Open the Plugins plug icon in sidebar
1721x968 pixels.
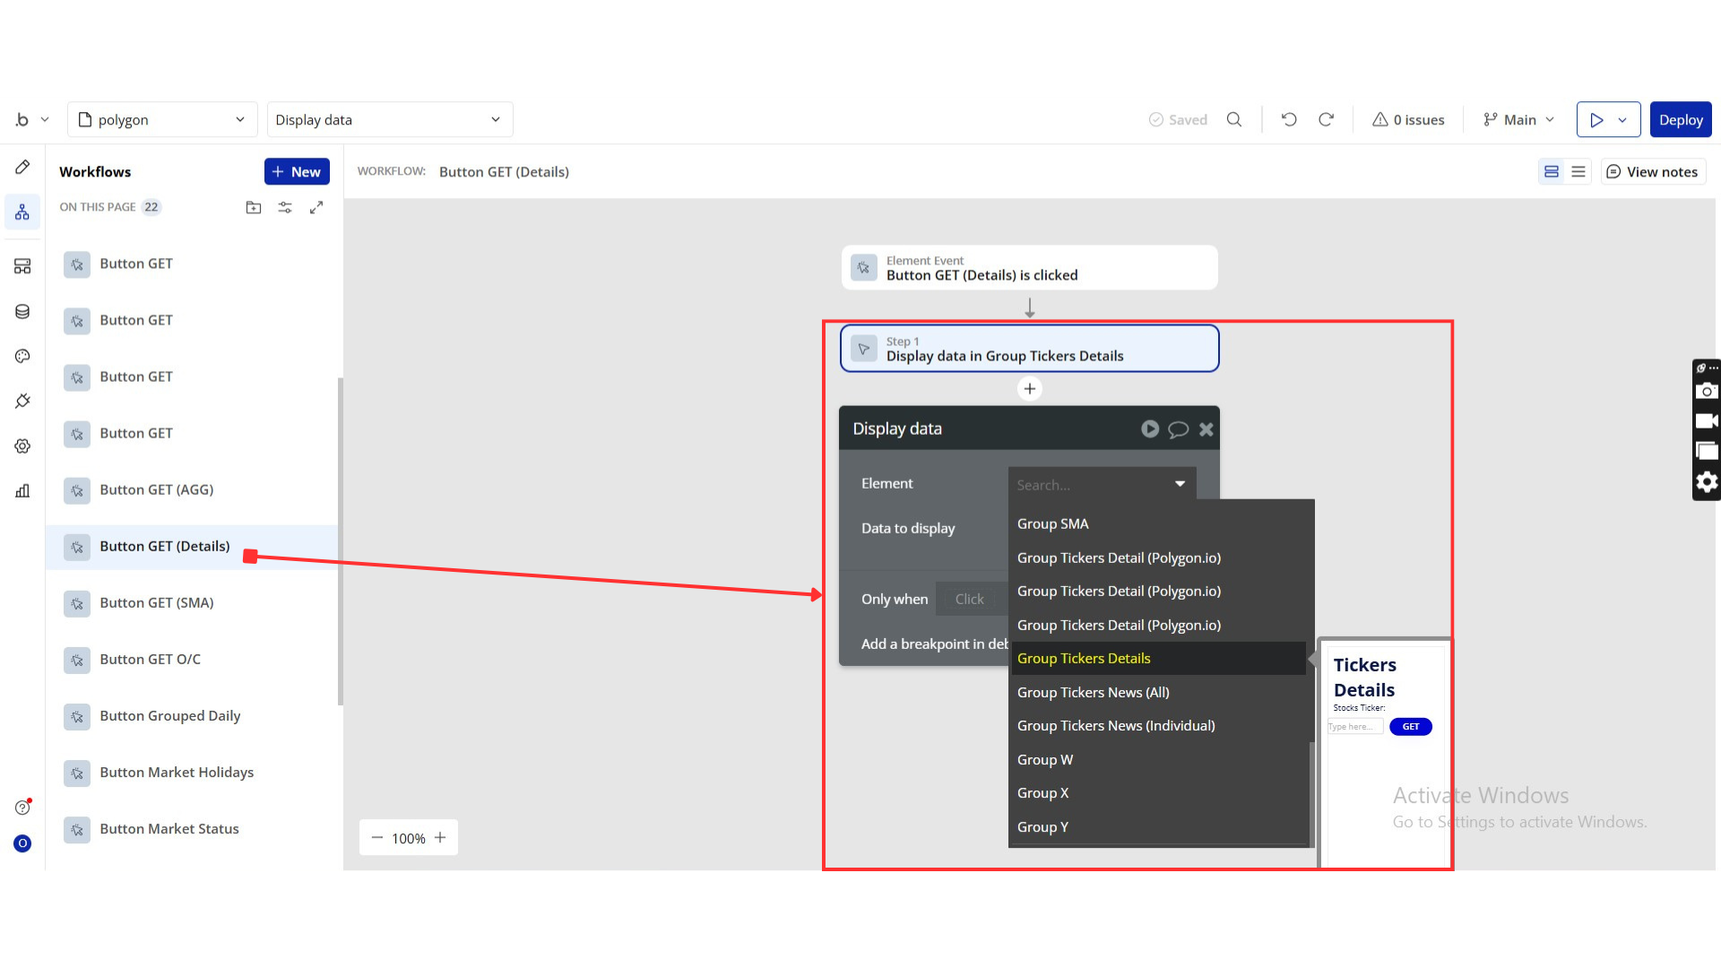22,401
